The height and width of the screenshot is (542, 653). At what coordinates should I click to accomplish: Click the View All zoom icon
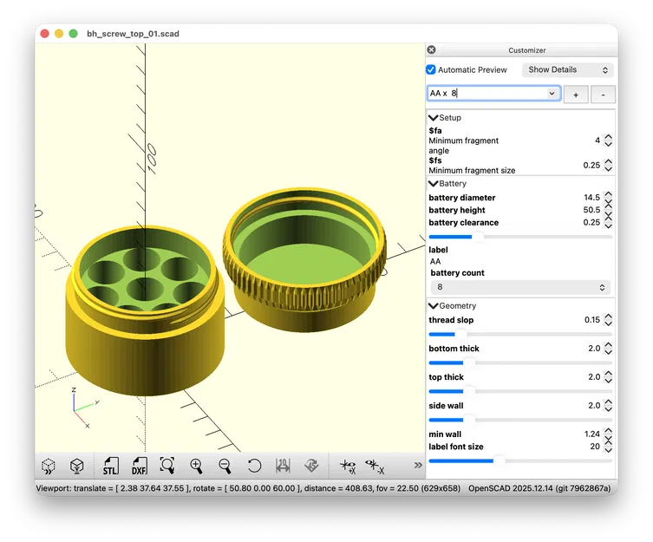pos(167,466)
